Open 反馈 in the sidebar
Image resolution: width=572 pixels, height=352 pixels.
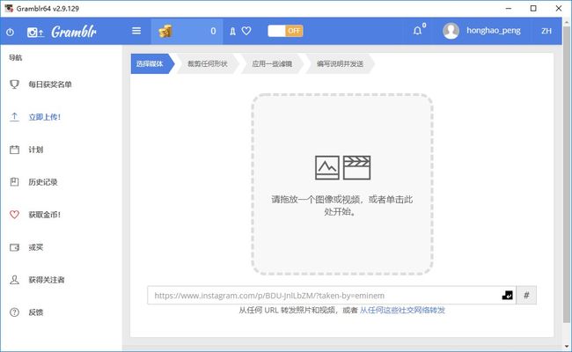(36, 312)
